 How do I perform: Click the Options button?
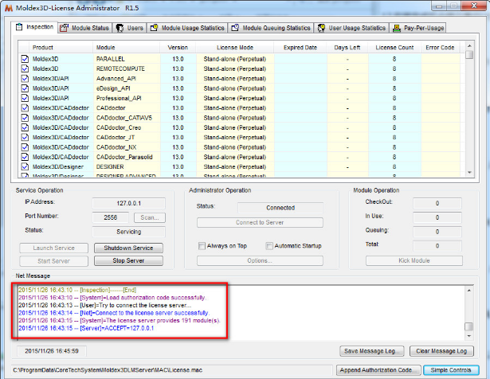coord(260,260)
